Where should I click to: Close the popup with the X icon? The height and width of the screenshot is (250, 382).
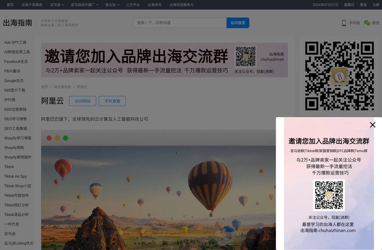(x=372, y=125)
